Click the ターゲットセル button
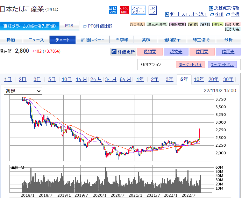The image size is (242, 198). coord(222,65)
